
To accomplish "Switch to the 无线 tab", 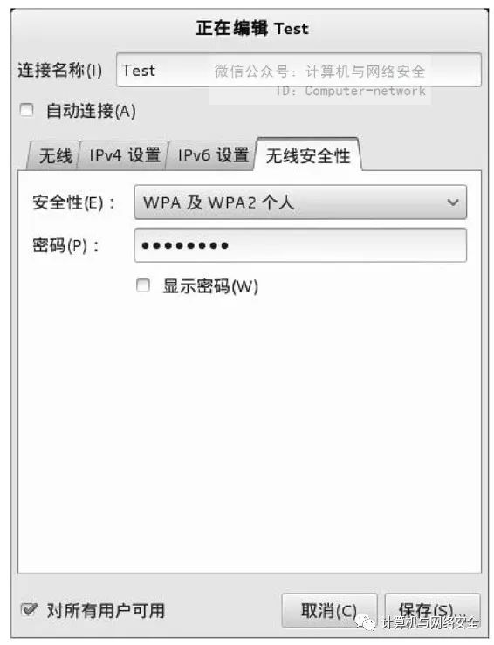I will 54,155.
